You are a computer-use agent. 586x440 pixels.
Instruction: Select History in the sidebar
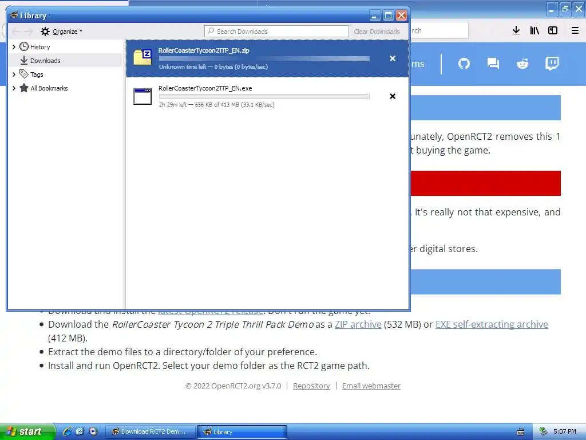(40, 47)
